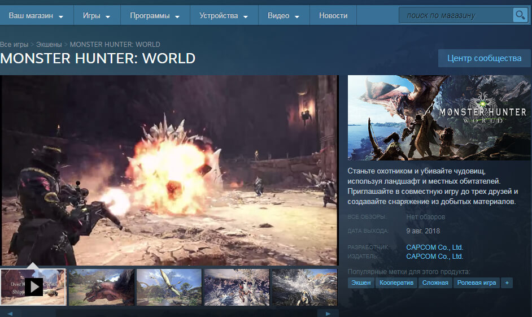Select the fourth screenshot thumbnail with hunter
The image size is (532, 317).
click(x=237, y=287)
